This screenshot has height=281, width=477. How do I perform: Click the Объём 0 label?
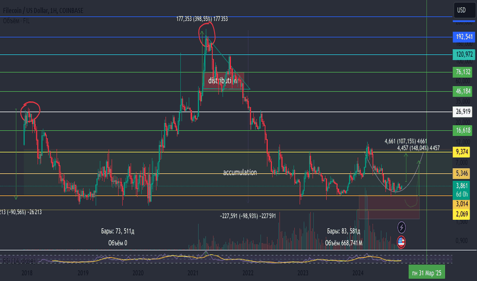(x=117, y=243)
